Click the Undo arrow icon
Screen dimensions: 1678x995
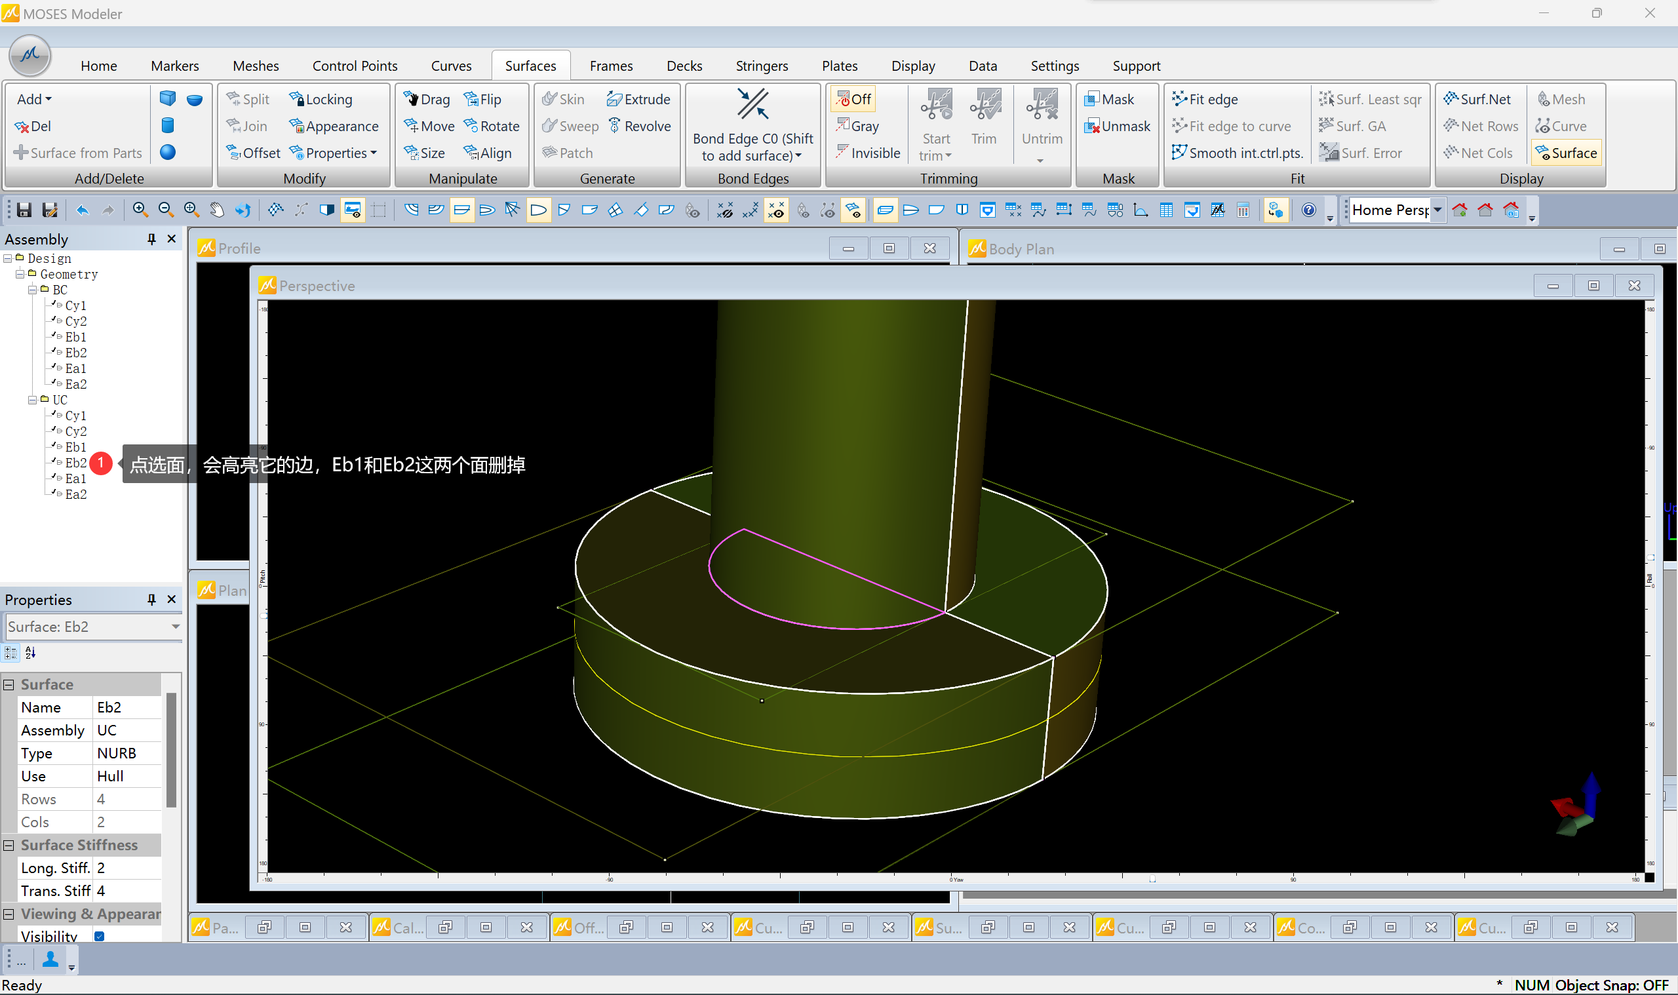pos(82,210)
